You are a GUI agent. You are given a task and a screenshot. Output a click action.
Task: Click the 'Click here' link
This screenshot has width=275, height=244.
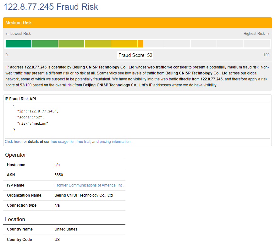(13, 141)
